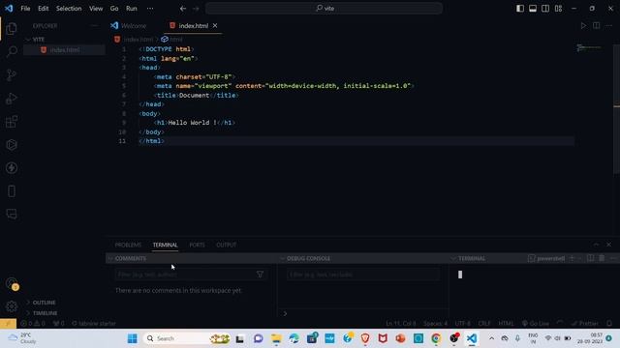Change the HTML language mode in status bar
Image resolution: width=620 pixels, height=348 pixels.
(506, 323)
